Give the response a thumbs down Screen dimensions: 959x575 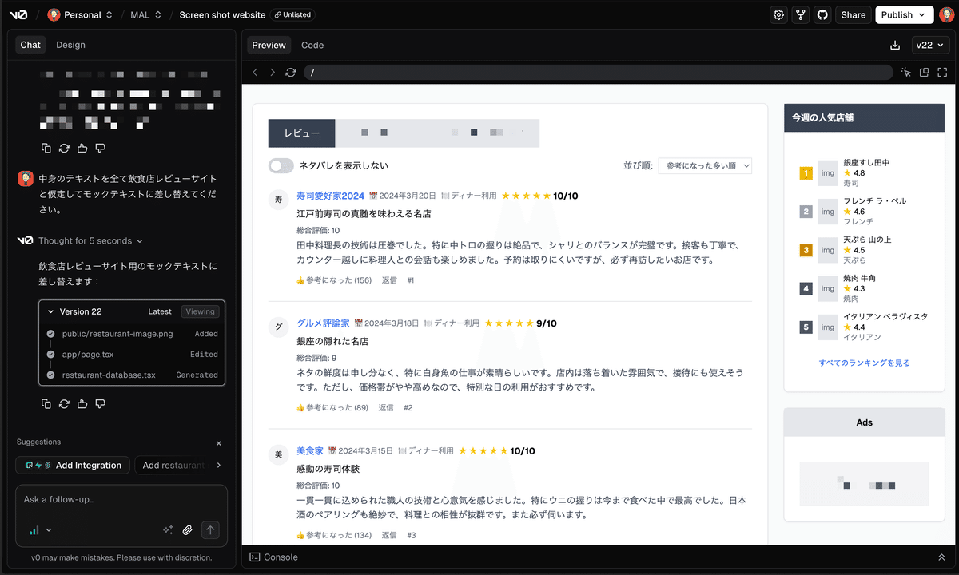click(100, 403)
